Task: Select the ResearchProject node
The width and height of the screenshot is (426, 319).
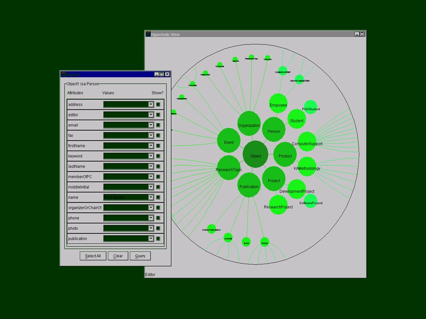Action: pos(278,205)
